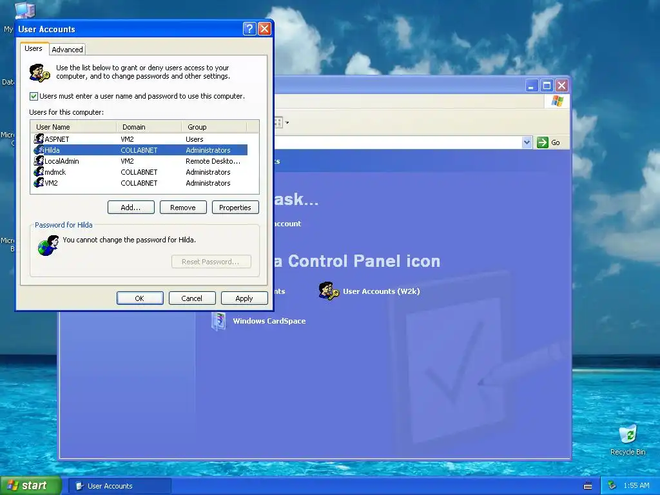Confirm with the OK button
Screen dimensions: 660x495
(140, 298)
